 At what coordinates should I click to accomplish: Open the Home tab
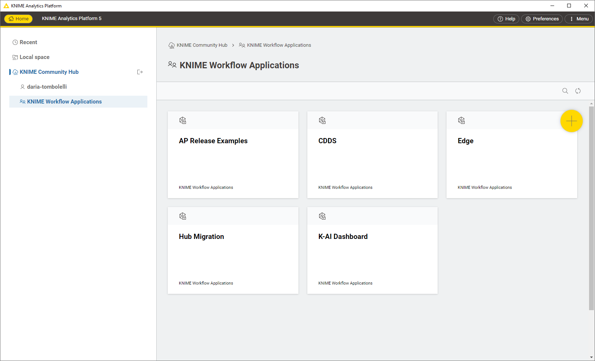[x=19, y=19]
